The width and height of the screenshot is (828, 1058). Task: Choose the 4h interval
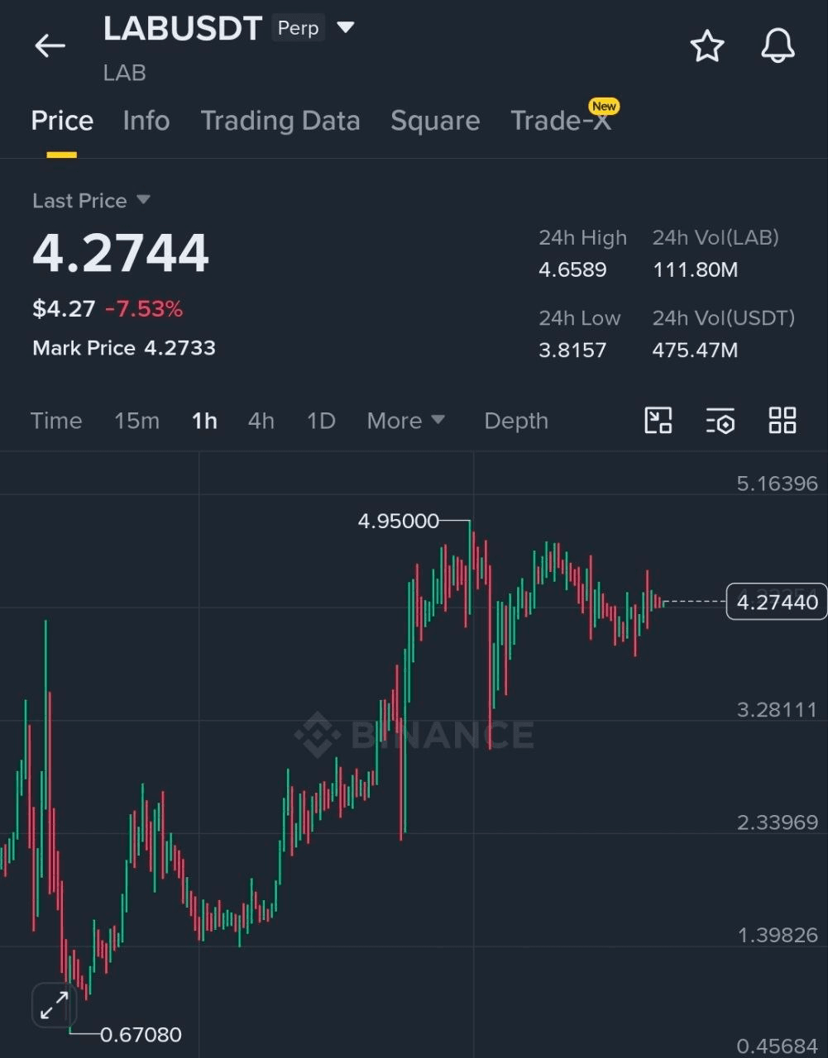pos(261,421)
